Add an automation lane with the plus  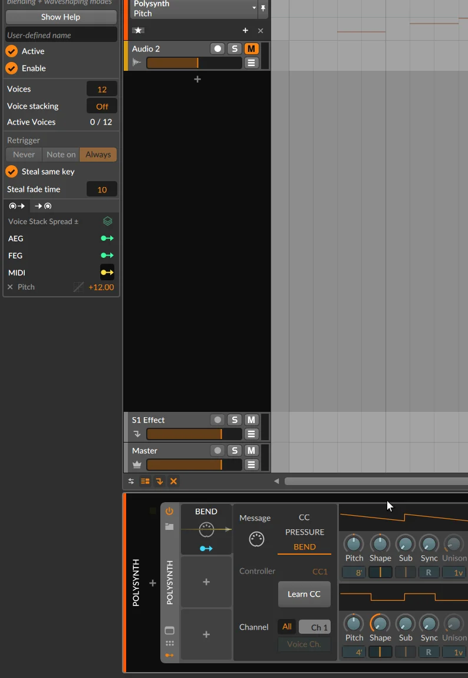pyautogui.click(x=245, y=30)
